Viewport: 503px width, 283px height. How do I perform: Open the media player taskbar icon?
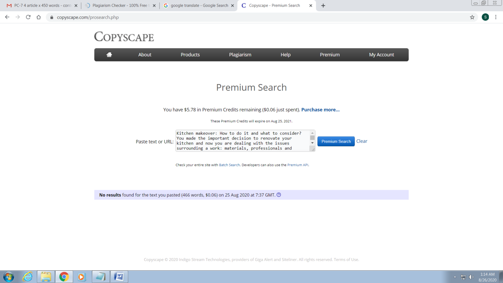(x=82, y=277)
